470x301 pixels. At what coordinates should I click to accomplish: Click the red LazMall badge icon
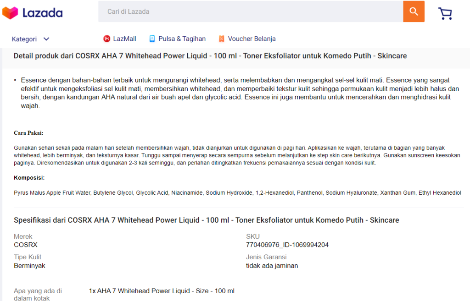tap(106, 39)
